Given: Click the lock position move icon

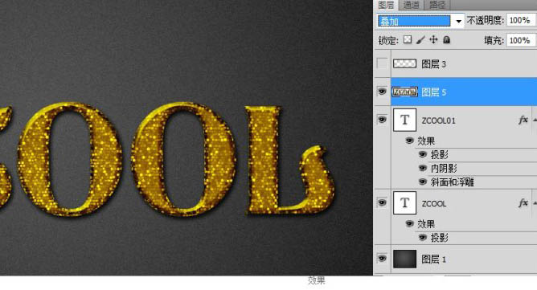Looking at the screenshot, I should (433, 39).
